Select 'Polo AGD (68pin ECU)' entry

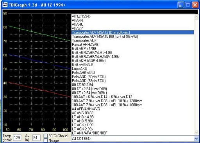132,81
